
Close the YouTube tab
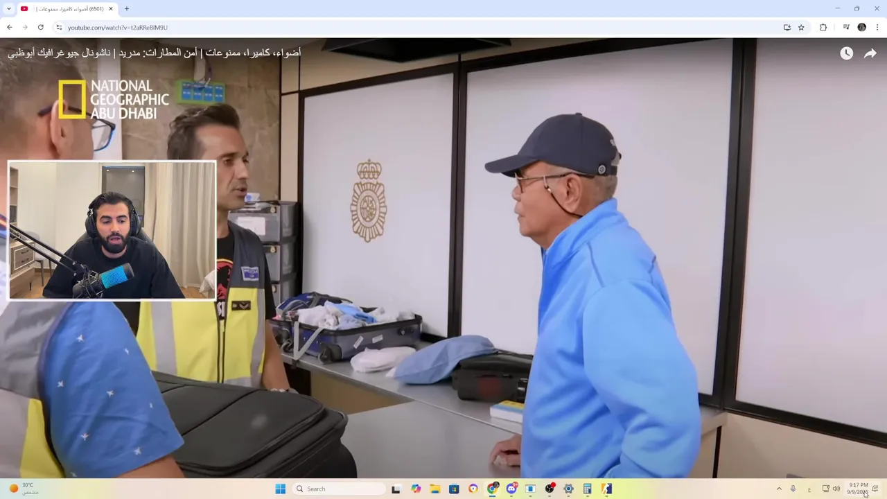[x=111, y=8]
